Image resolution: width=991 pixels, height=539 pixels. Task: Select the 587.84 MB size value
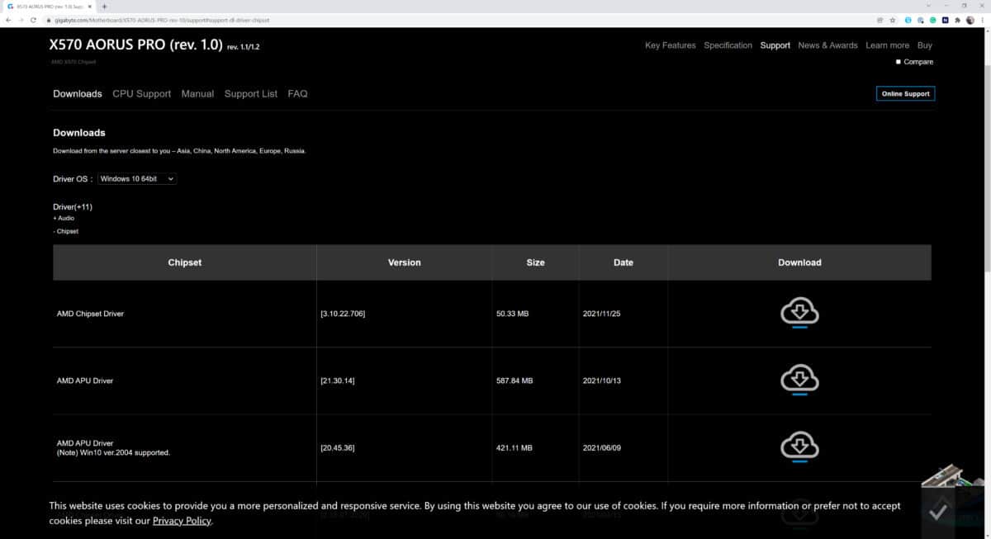click(x=514, y=381)
